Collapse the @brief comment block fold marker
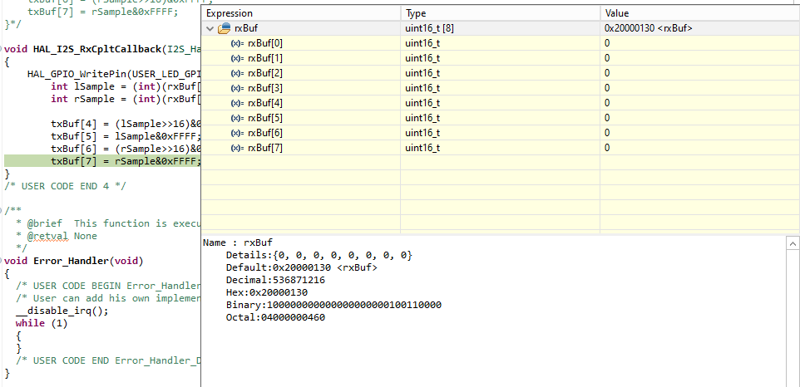Image resolution: width=800 pixels, height=387 pixels. coord(2,211)
